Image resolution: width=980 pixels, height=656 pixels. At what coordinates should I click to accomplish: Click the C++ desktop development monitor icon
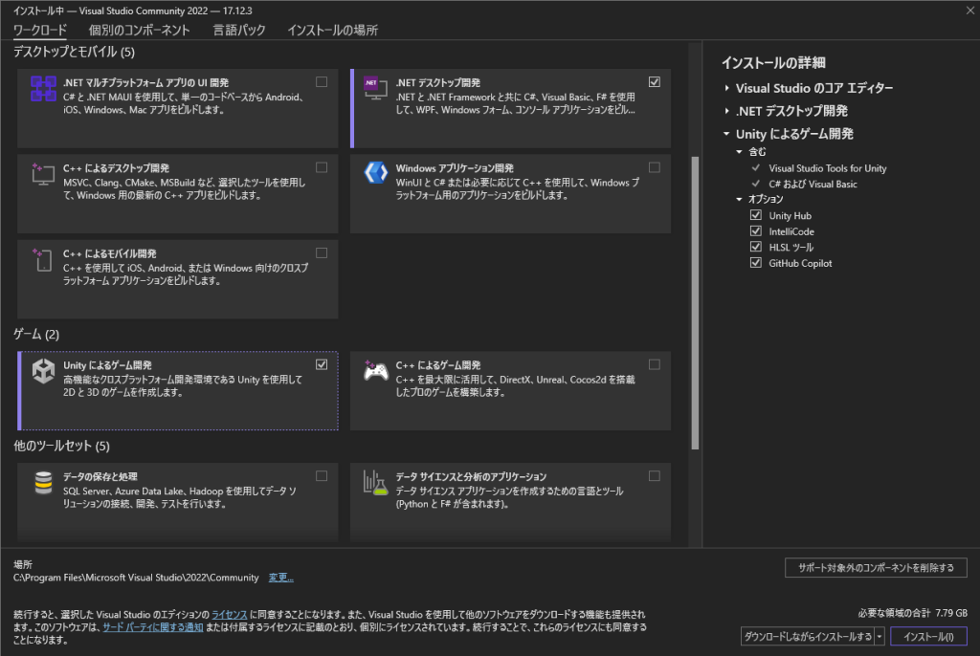coord(42,172)
